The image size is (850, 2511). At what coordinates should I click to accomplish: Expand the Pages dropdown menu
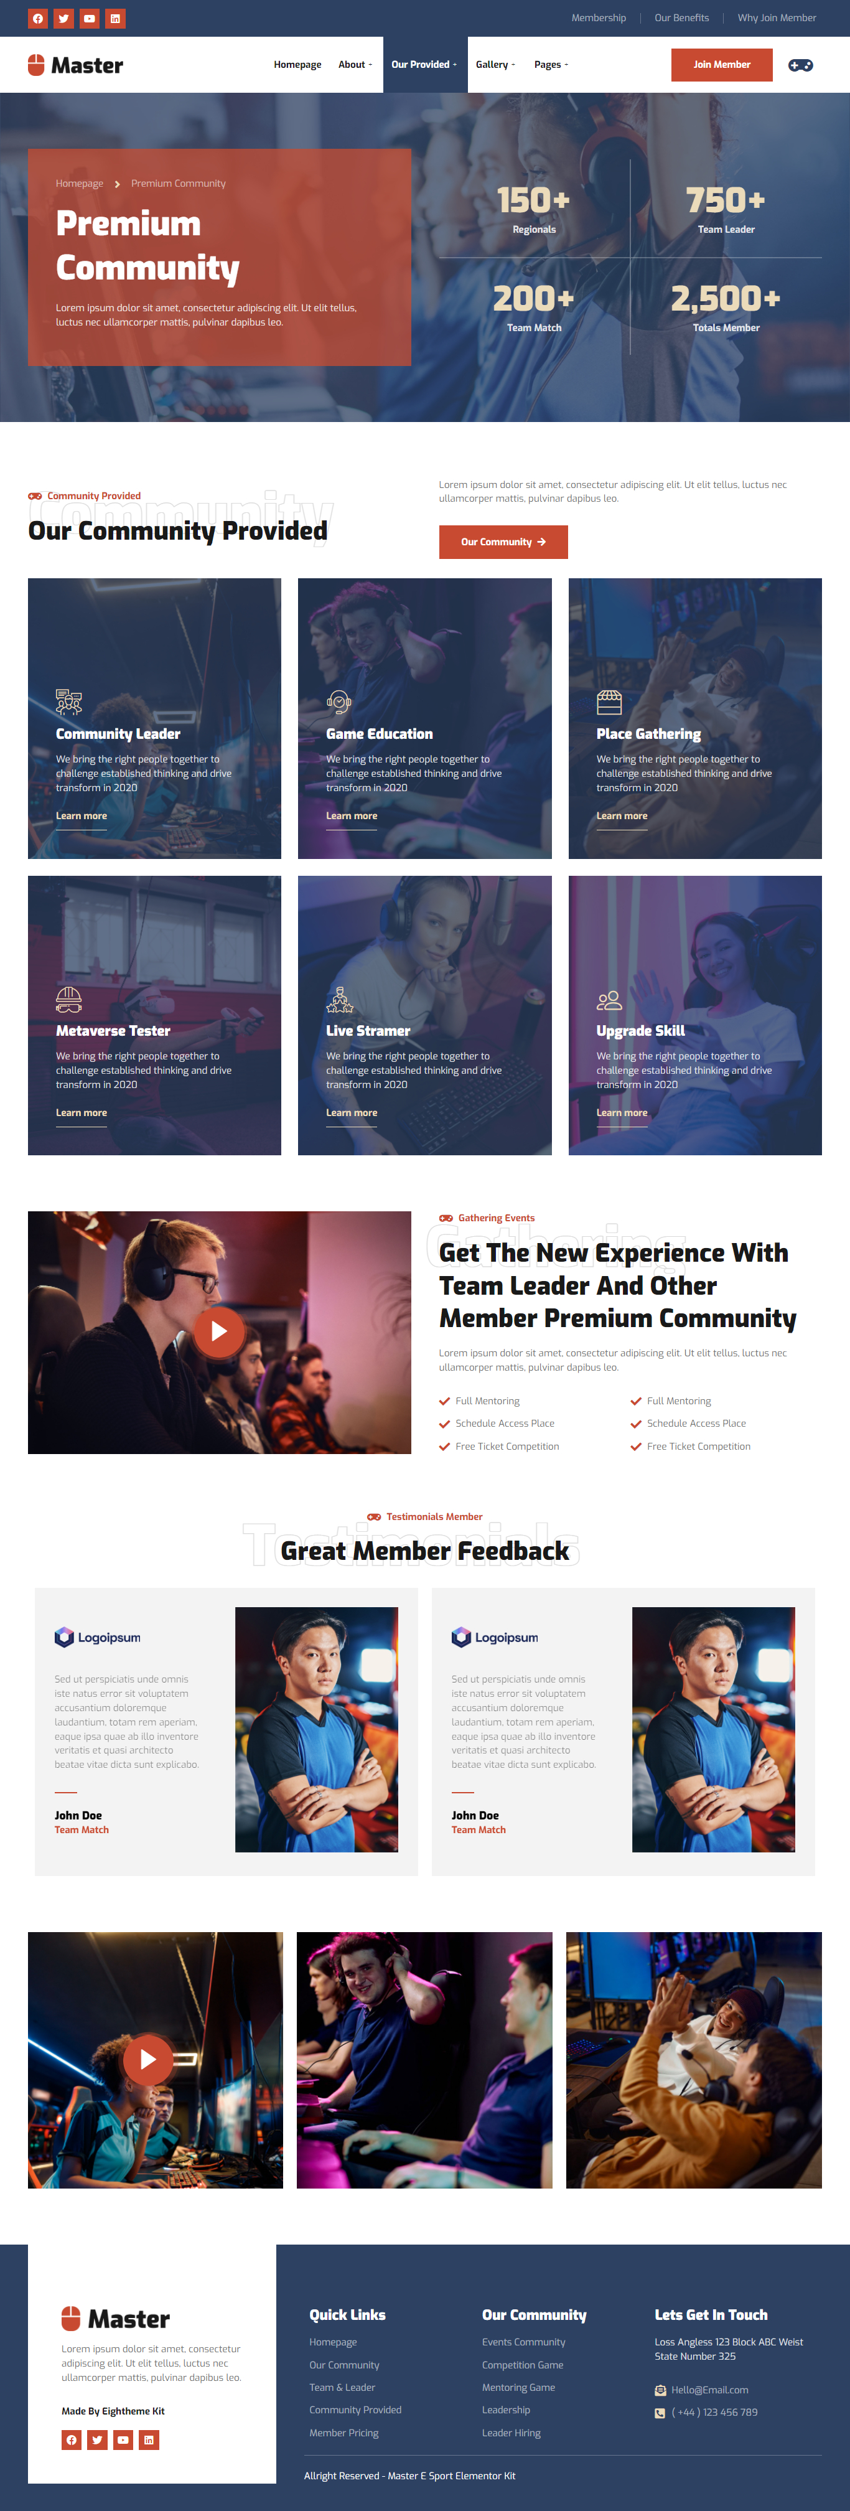551,65
